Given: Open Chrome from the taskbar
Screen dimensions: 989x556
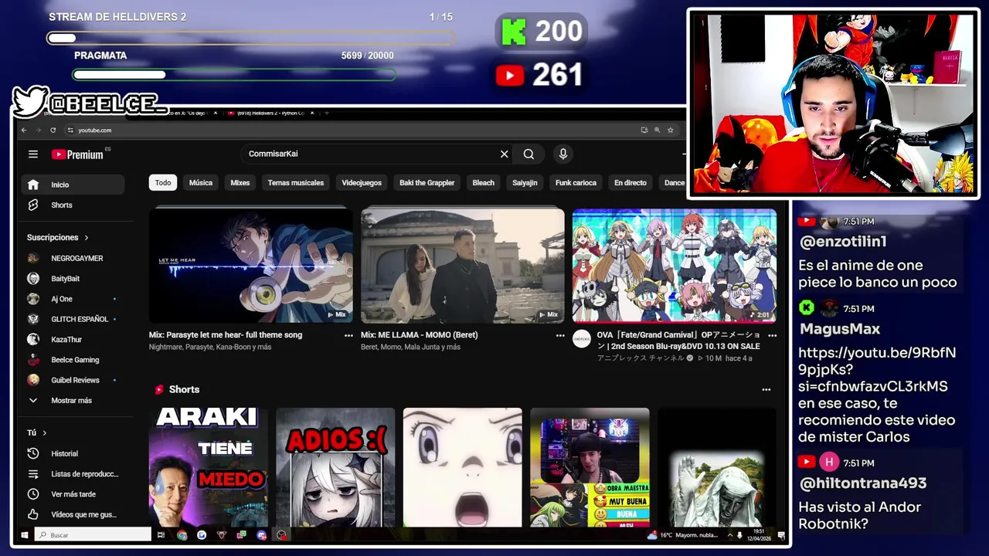Looking at the screenshot, I should [x=182, y=534].
